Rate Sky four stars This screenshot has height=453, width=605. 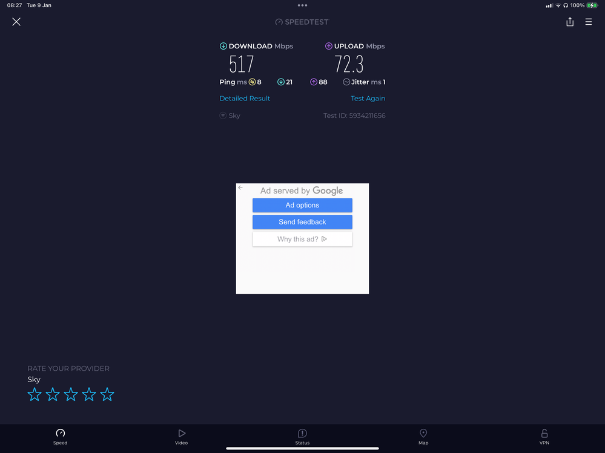pos(89,395)
